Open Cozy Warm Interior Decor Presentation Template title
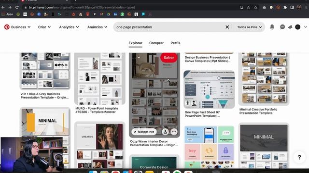The height and width of the screenshot is (173, 309). pyautogui.click(x=154, y=143)
